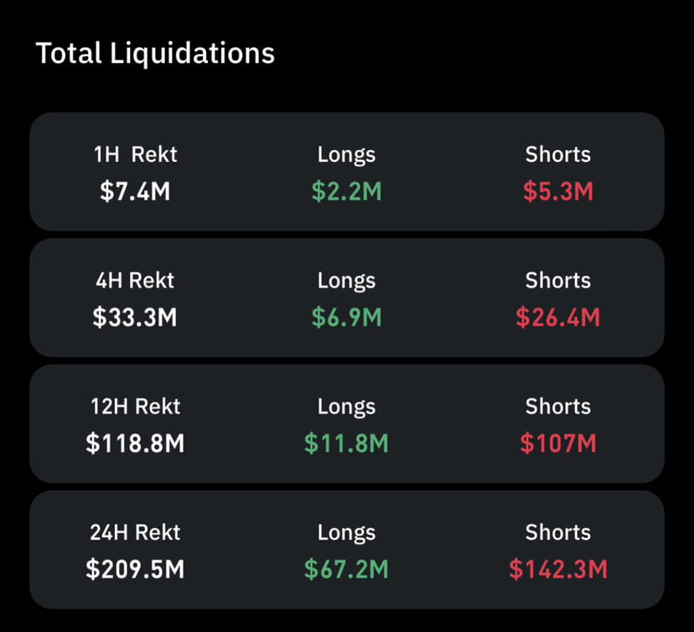The width and height of the screenshot is (694, 632).
Task: Click the $142.3M Shorts value in 24H row
Action: 558,569
